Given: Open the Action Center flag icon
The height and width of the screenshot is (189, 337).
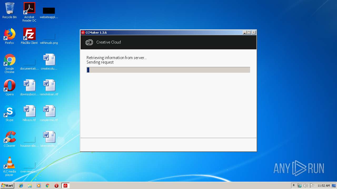Looking at the screenshot, I should [312, 186].
